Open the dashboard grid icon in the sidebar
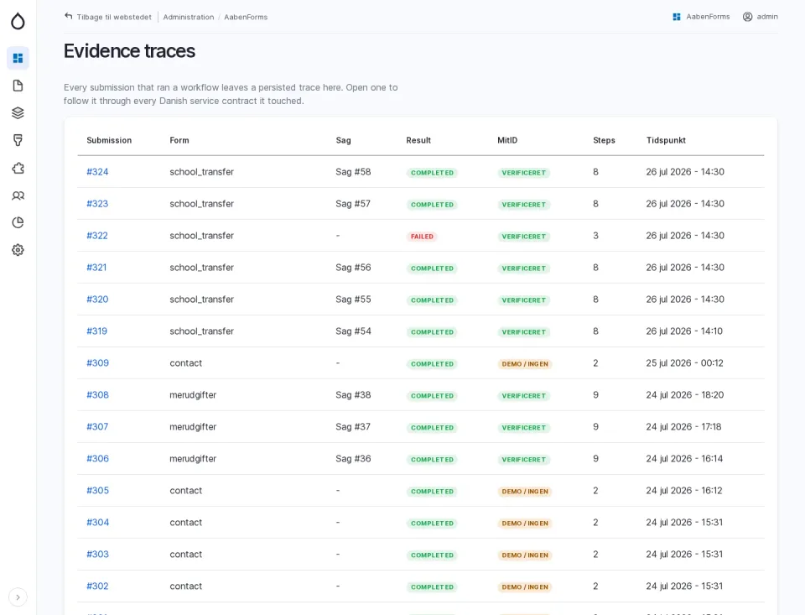This screenshot has height=615, width=805. coord(18,58)
